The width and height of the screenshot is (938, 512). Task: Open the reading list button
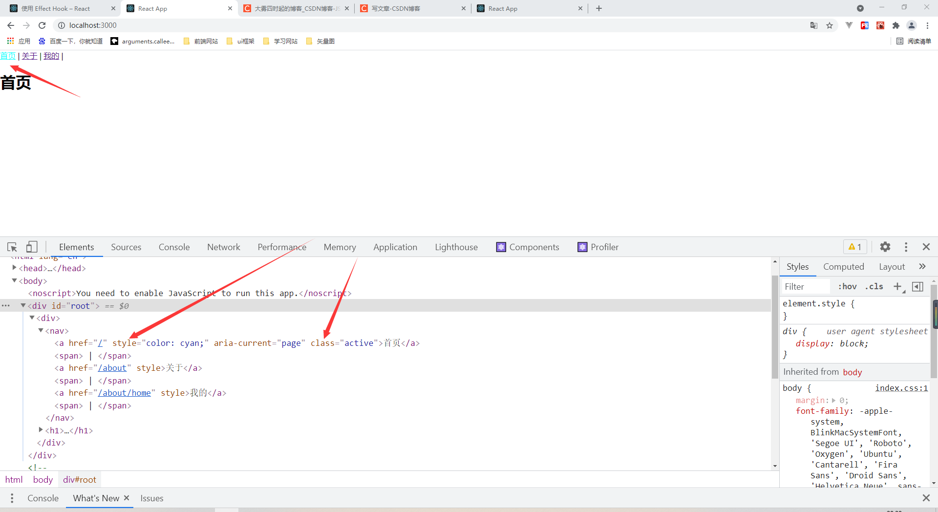pos(914,41)
